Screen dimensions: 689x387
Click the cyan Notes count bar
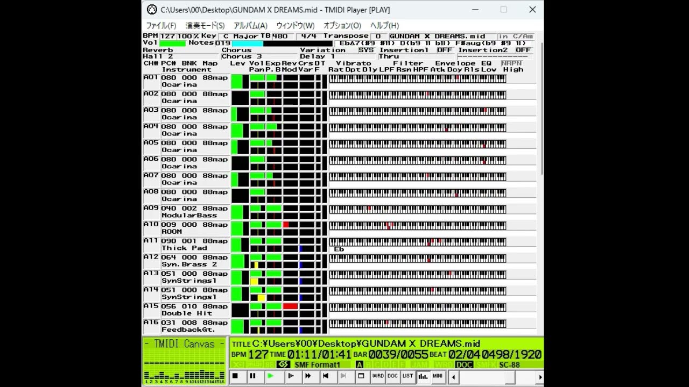[247, 43]
